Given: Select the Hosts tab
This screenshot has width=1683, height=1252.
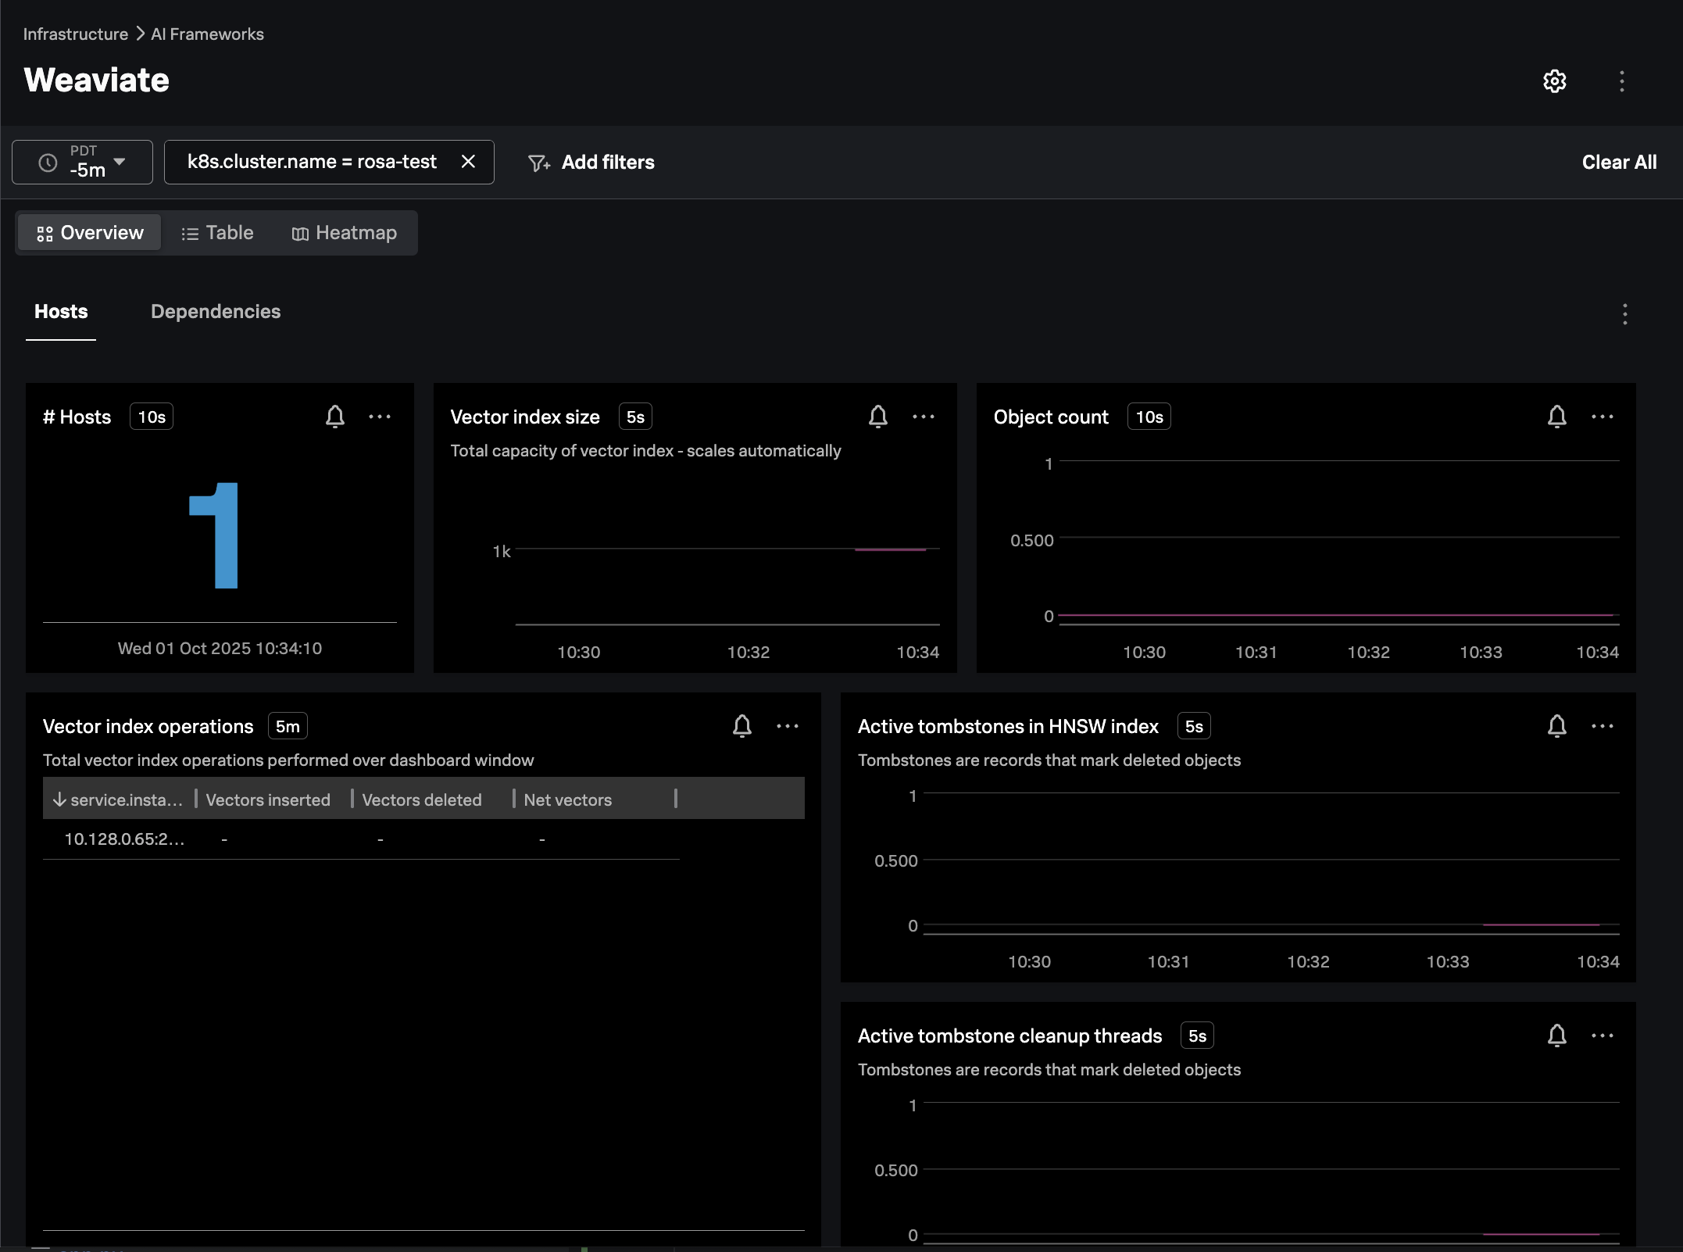Looking at the screenshot, I should tap(61, 311).
